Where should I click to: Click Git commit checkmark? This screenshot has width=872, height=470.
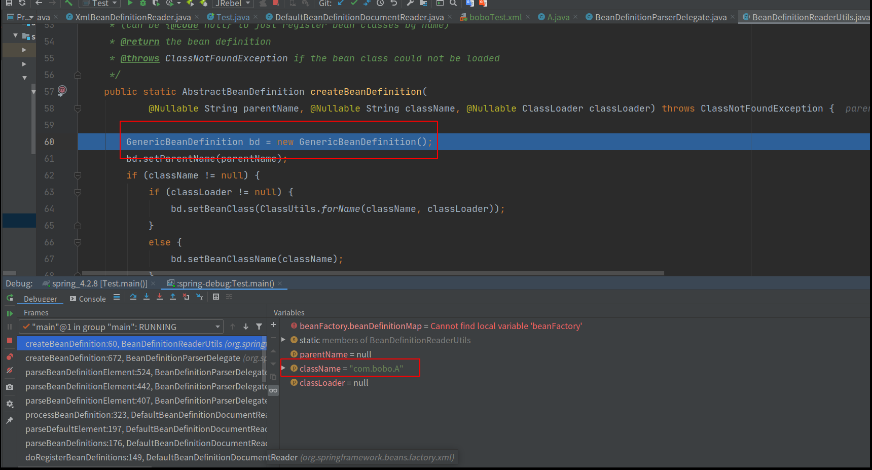(354, 3)
